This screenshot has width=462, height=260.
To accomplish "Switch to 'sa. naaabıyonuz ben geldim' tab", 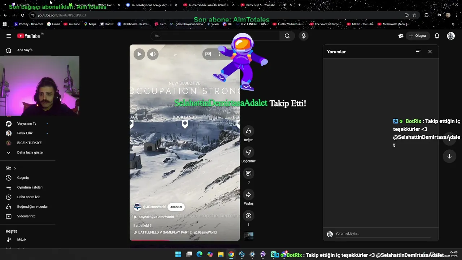I will click(152, 5).
